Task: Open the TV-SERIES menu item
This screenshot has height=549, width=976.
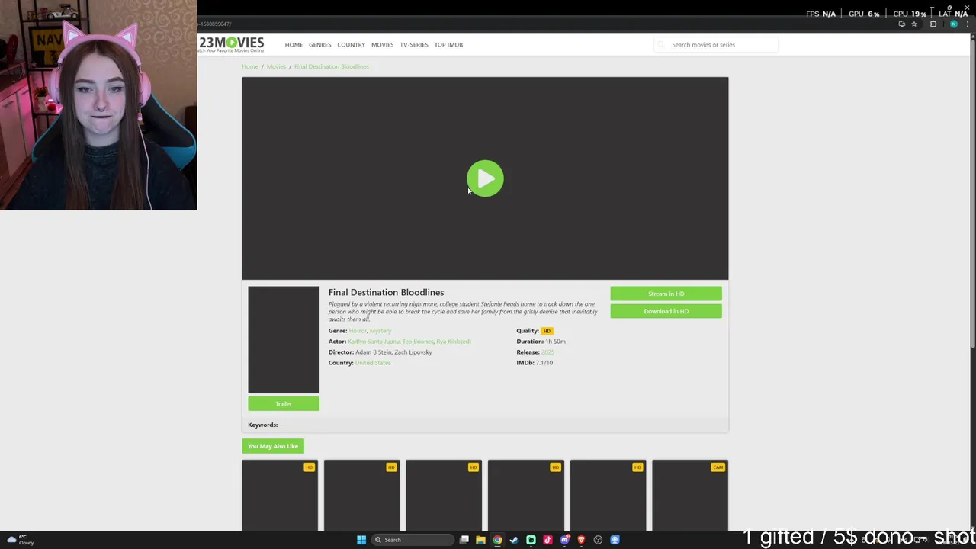Action: click(x=414, y=44)
